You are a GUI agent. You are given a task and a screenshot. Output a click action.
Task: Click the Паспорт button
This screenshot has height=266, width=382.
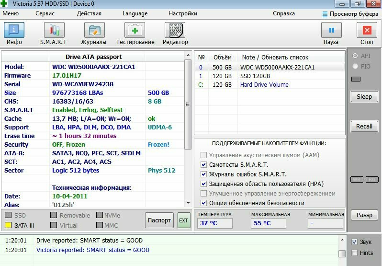[159, 220]
